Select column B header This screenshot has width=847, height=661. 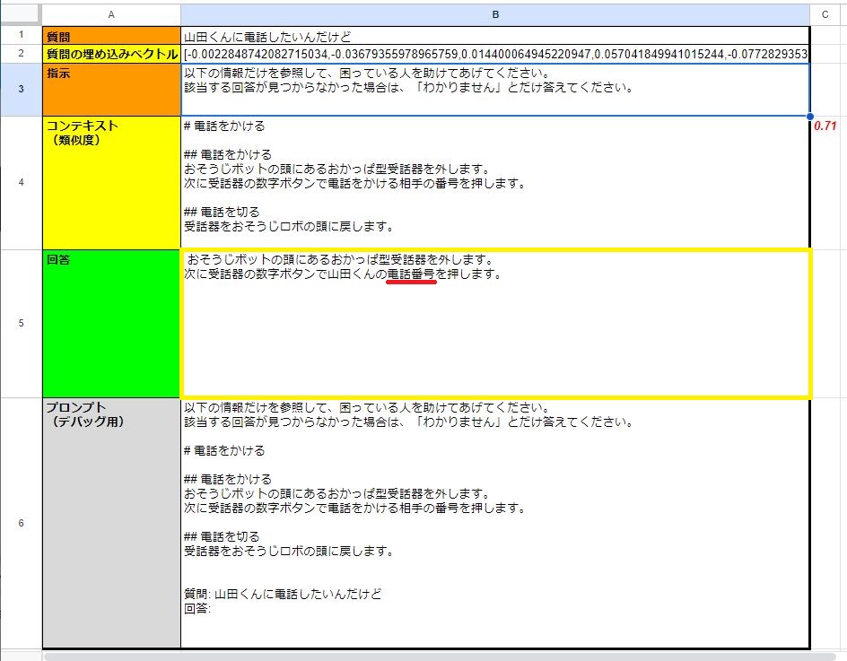pyautogui.click(x=494, y=14)
